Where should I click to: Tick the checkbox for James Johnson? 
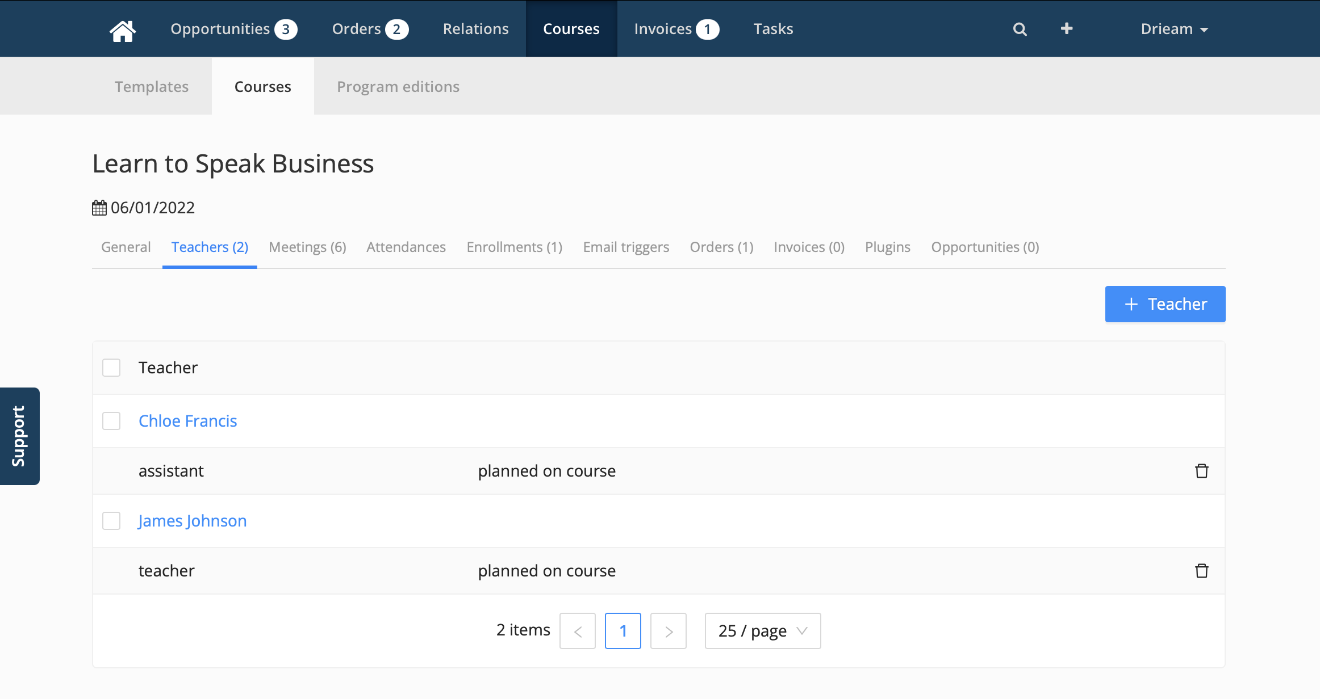pos(111,521)
